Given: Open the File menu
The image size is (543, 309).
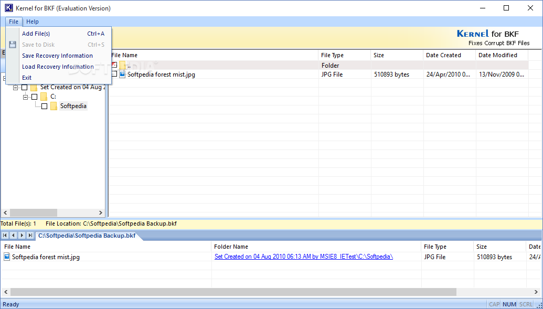Looking at the screenshot, I should pos(14,22).
